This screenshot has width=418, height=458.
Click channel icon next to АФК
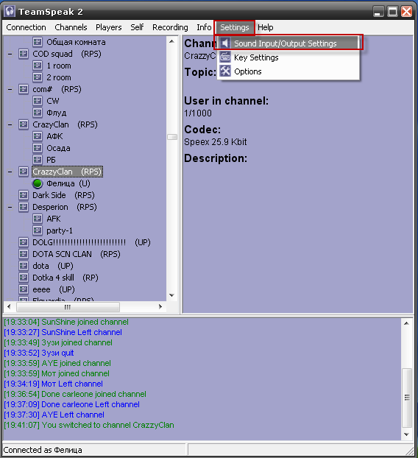click(38, 136)
